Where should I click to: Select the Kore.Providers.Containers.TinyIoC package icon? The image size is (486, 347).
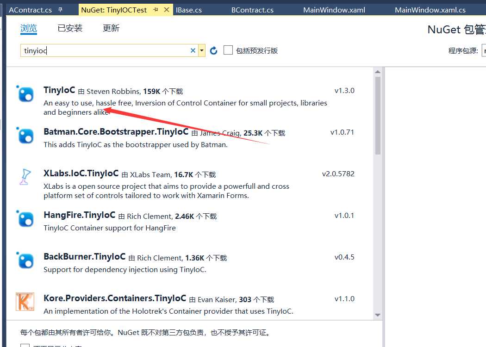25,302
